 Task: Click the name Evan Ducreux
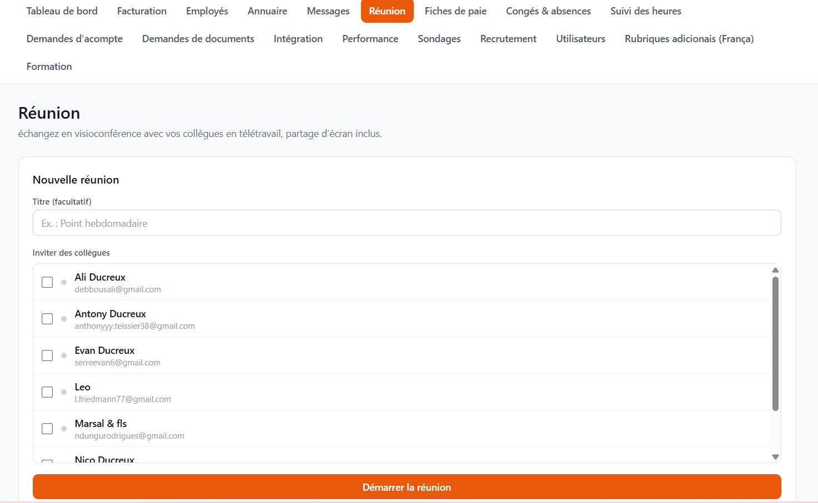tap(105, 350)
